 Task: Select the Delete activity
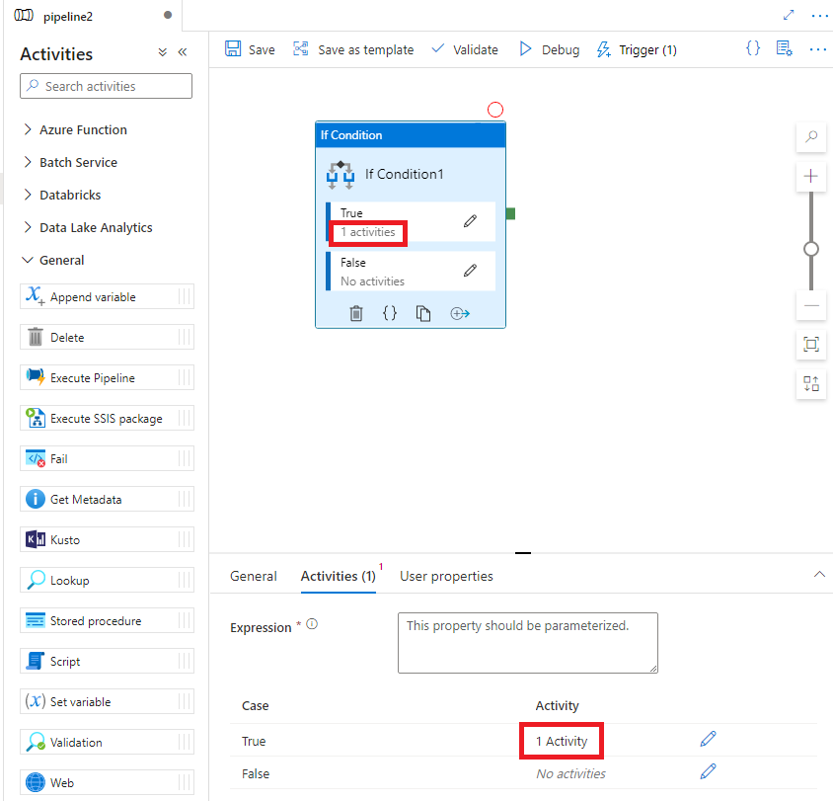point(107,337)
